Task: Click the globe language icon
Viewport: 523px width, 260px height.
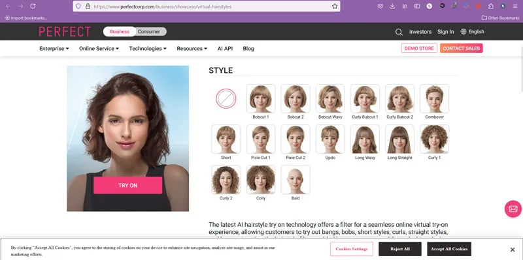Action: pos(464,31)
